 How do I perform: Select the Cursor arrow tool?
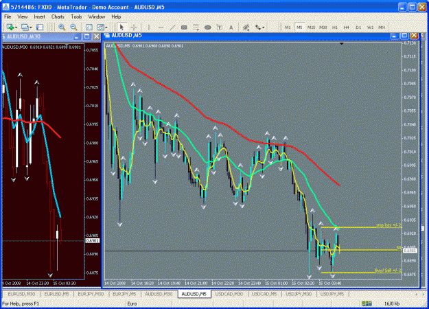point(121,27)
